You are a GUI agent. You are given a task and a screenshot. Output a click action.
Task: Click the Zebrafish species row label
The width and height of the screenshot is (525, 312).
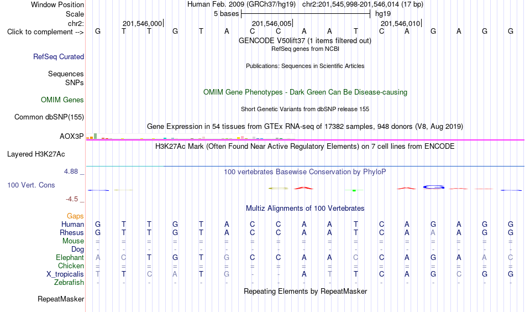click(x=69, y=283)
